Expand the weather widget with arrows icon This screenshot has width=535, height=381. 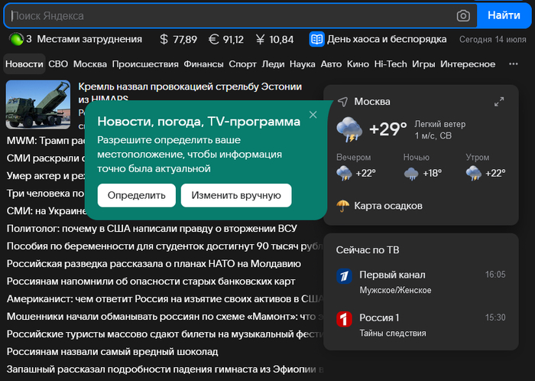(x=499, y=102)
